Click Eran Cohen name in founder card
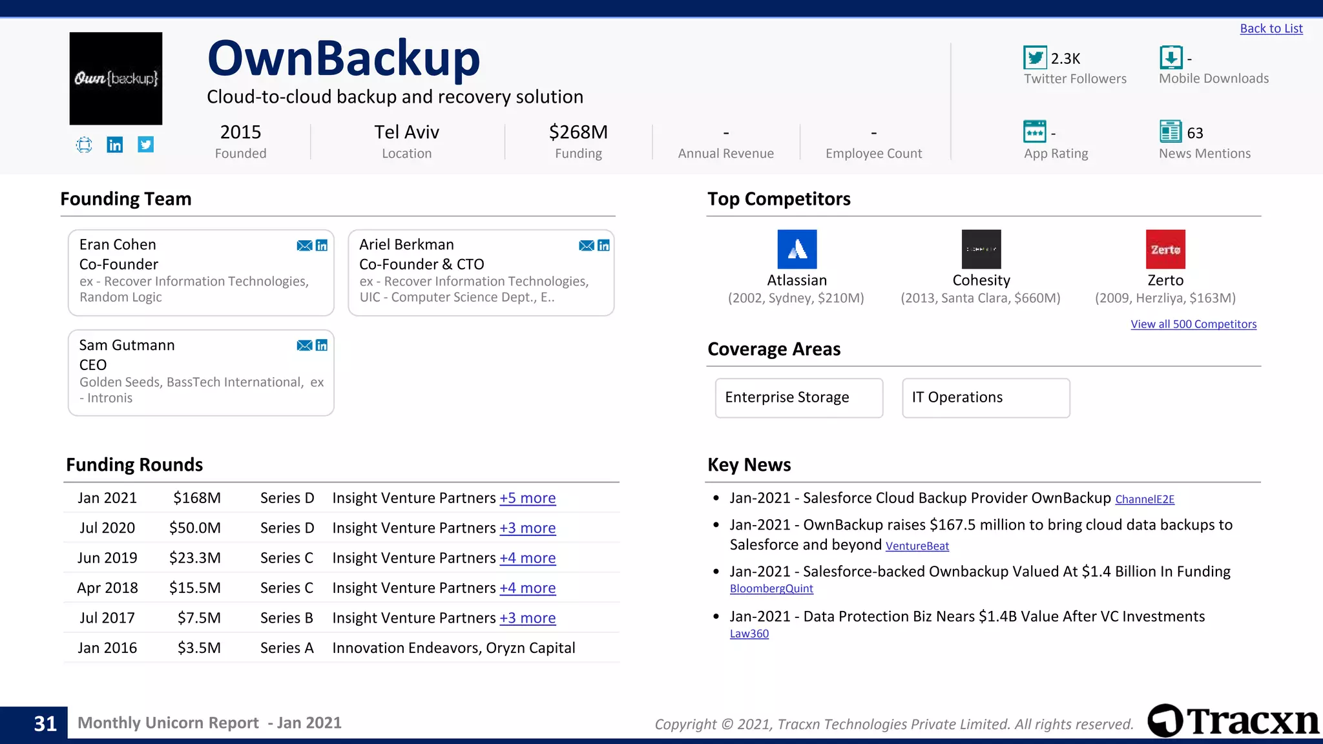Viewport: 1323px width, 744px height. click(x=118, y=245)
